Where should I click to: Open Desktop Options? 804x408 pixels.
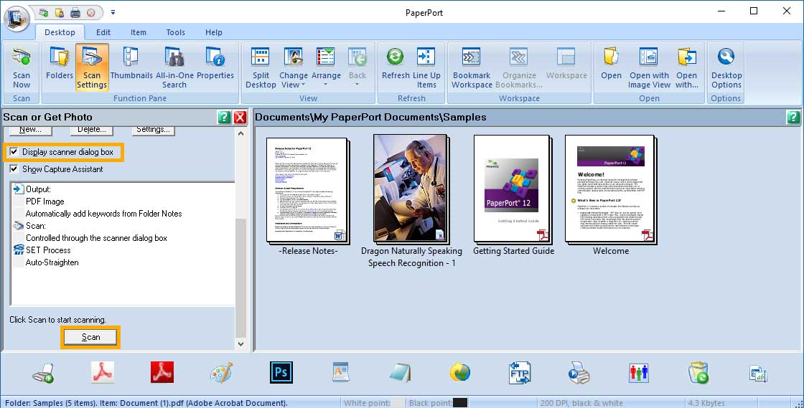tap(726, 67)
